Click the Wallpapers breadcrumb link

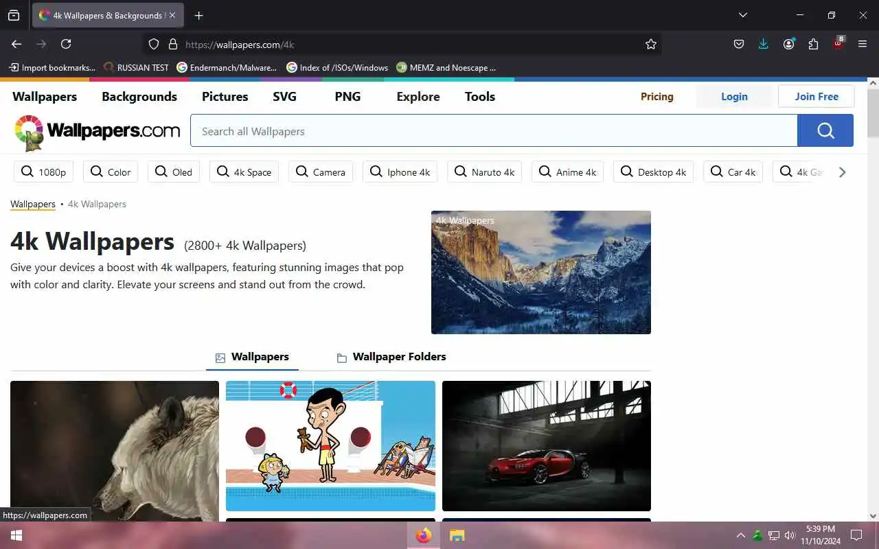coord(33,204)
